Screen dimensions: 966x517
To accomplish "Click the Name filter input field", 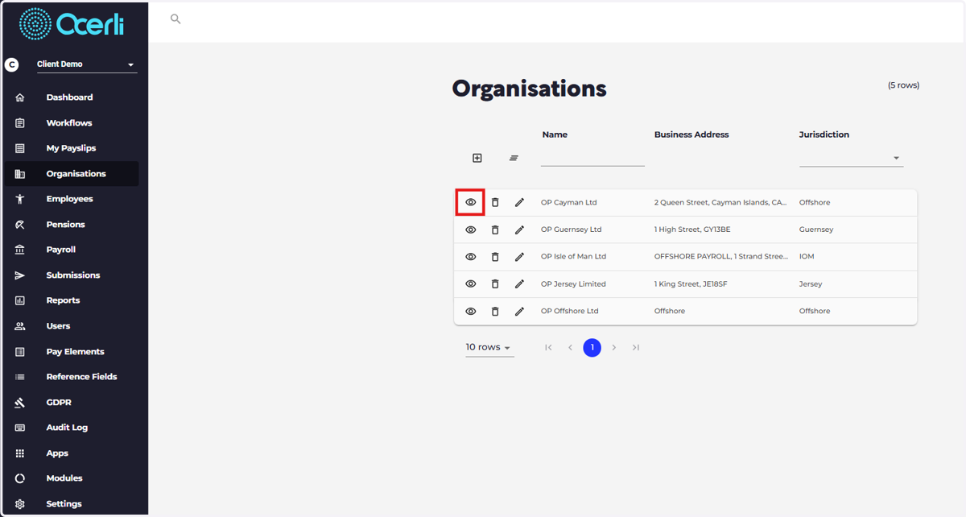I will [x=592, y=158].
